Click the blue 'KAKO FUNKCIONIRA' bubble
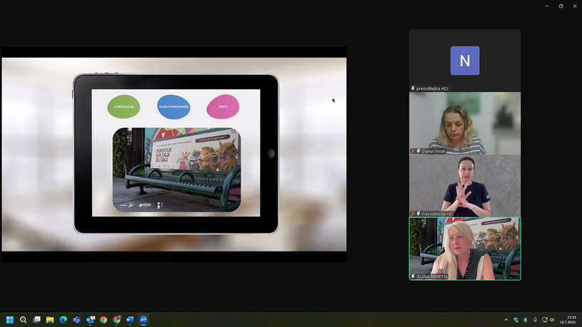 coord(174,107)
